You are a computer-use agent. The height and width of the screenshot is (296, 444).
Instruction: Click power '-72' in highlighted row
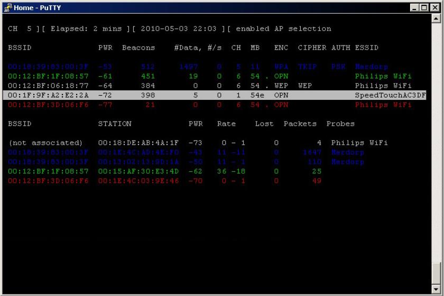tap(105, 96)
